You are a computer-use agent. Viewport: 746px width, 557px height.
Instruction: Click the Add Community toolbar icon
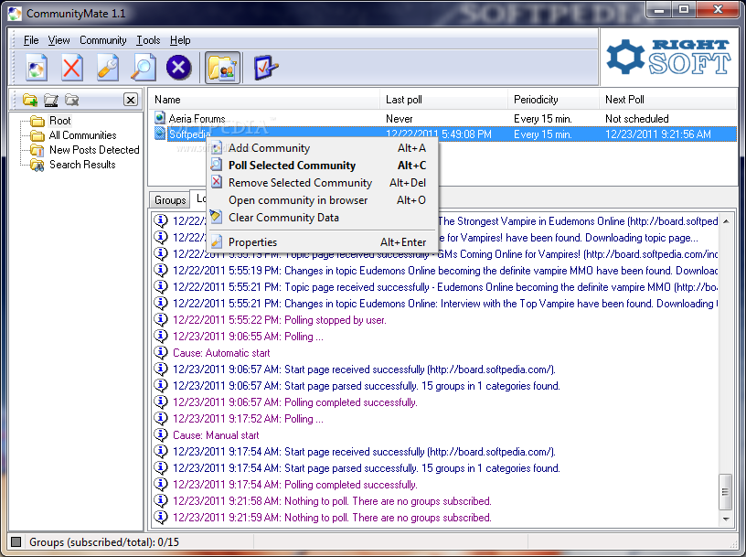click(x=37, y=68)
